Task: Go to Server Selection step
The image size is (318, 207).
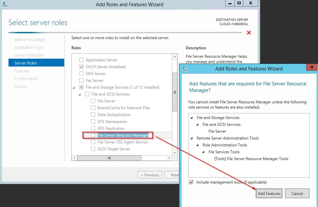Action: pos(29,55)
